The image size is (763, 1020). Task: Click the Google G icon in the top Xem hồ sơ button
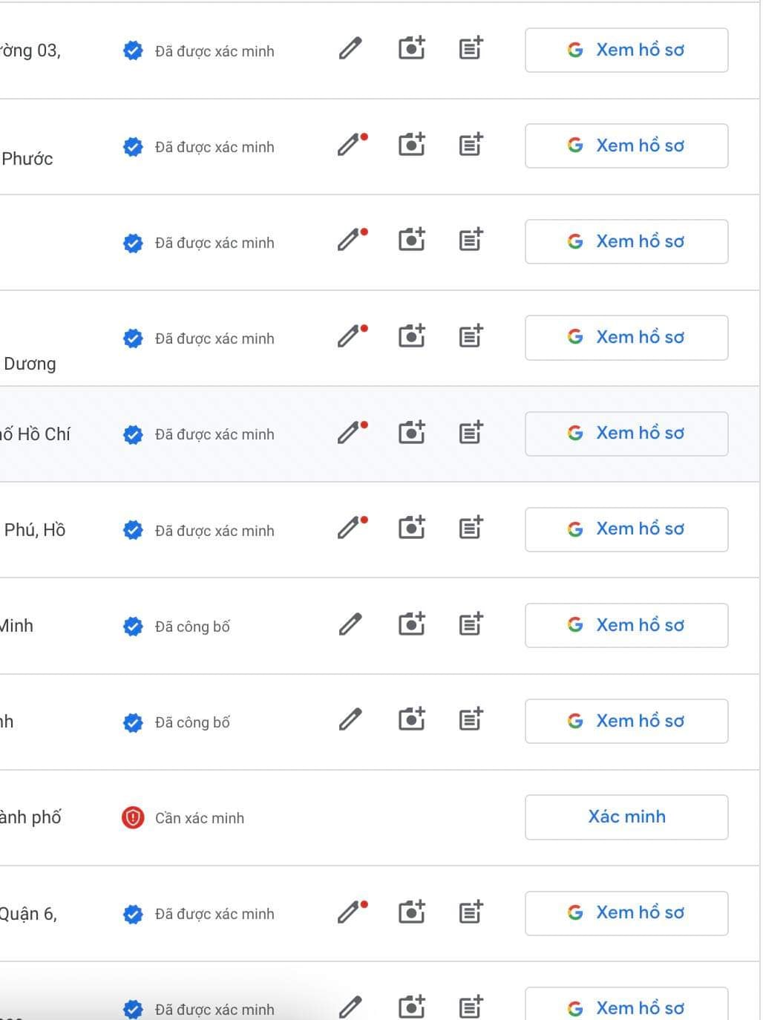click(x=576, y=50)
